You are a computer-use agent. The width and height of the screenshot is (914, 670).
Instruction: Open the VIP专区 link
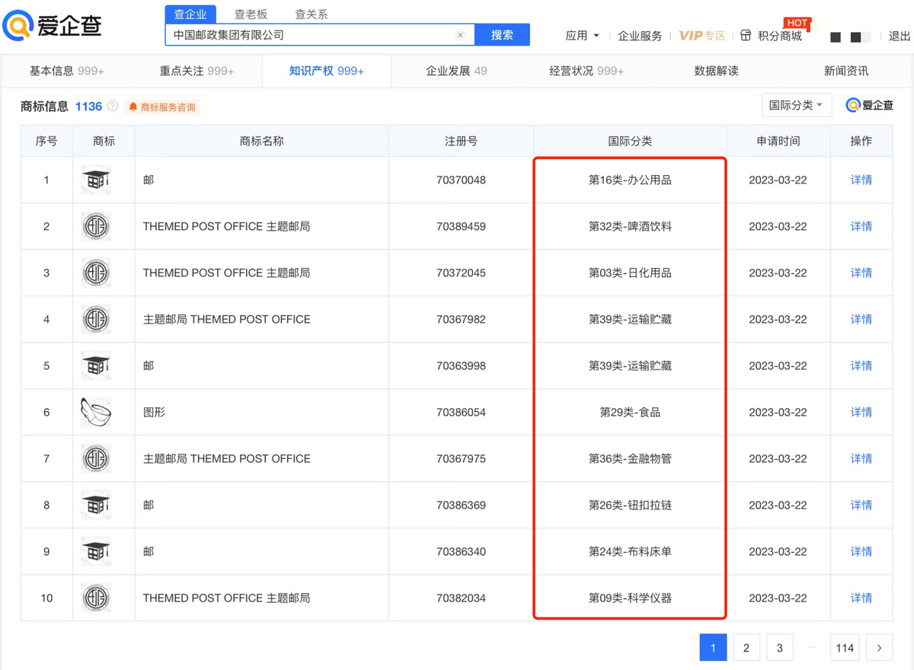click(x=701, y=36)
